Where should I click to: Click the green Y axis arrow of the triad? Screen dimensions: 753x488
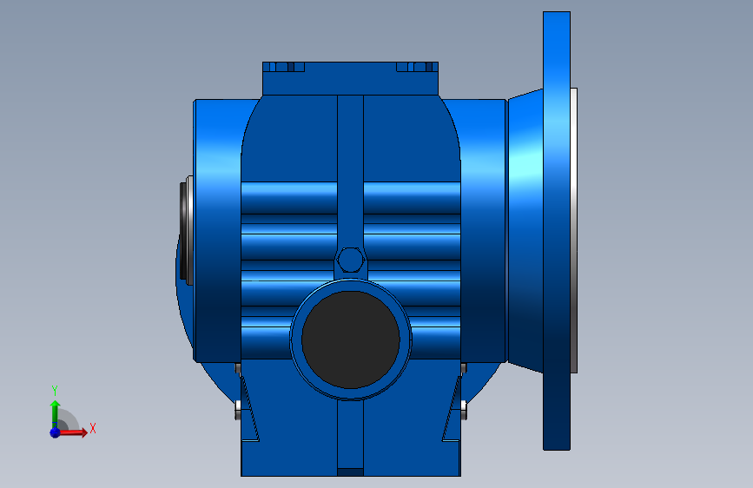55,415
